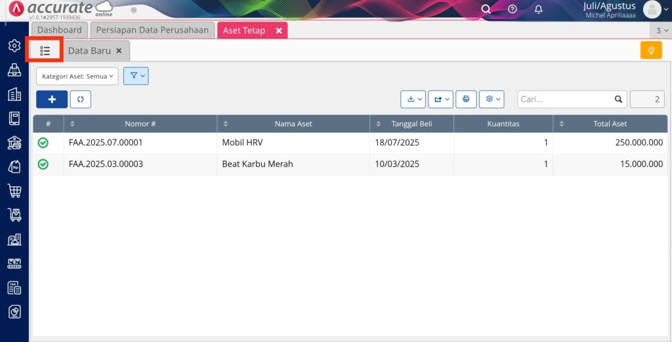
Task: Open the export share dropdown
Action: pyautogui.click(x=440, y=100)
